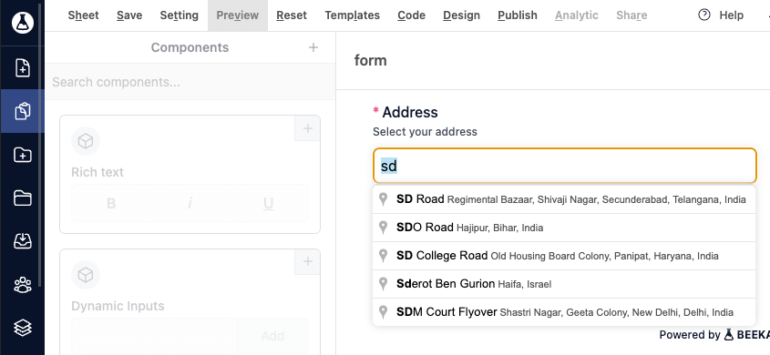Open the Setting menu
This screenshot has height=355, width=770.
(x=180, y=15)
